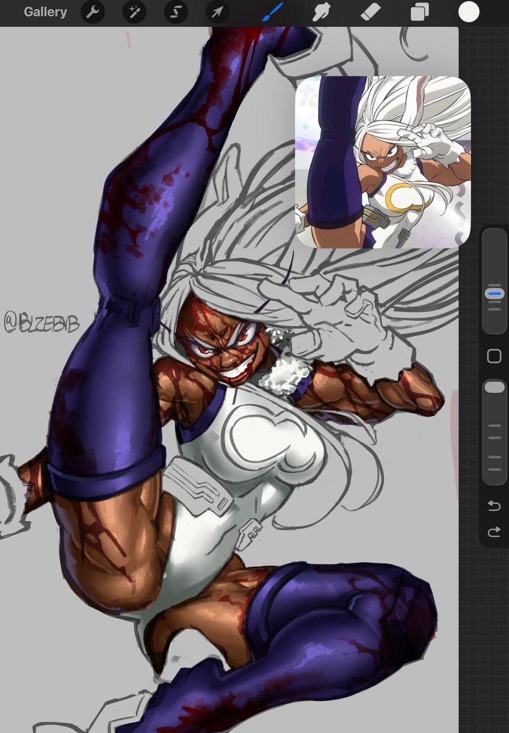Select the Brush tool
This screenshot has height=733, width=509.
[272, 11]
